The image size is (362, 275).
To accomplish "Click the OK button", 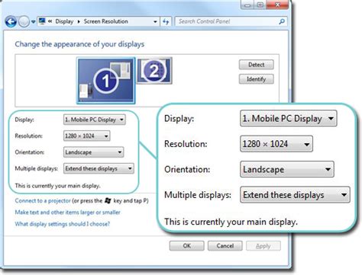I will point(186,246).
